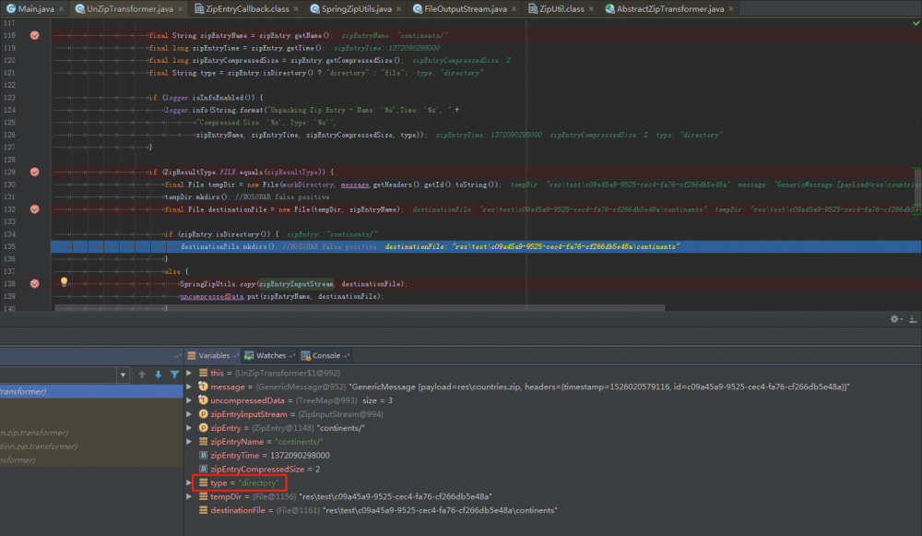Select the highlighted type variable value
Screen dimensions: 922x536
pos(258,483)
